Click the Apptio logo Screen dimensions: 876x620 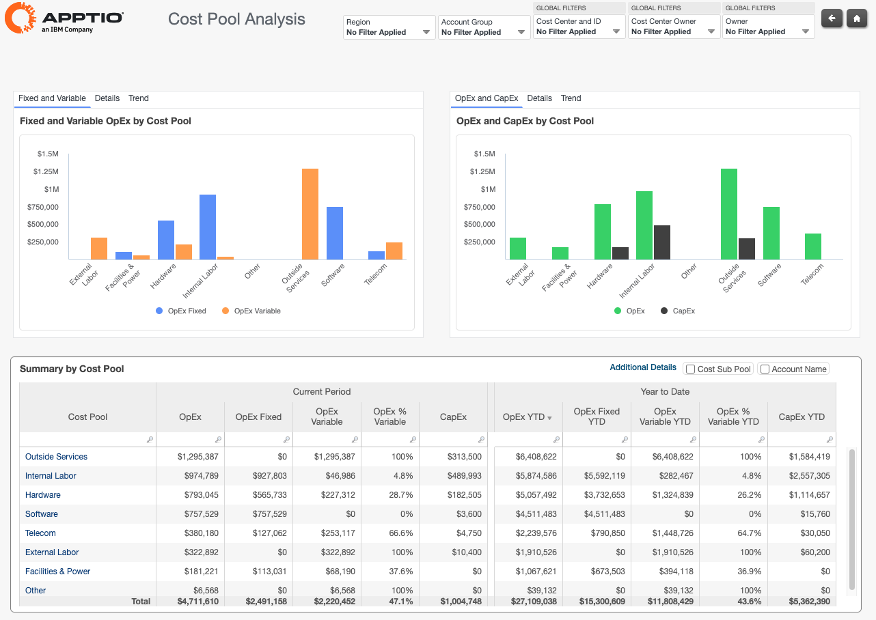[x=64, y=18]
